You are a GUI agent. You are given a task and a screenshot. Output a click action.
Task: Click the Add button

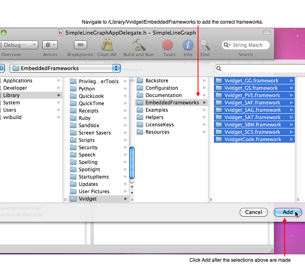(x=288, y=212)
